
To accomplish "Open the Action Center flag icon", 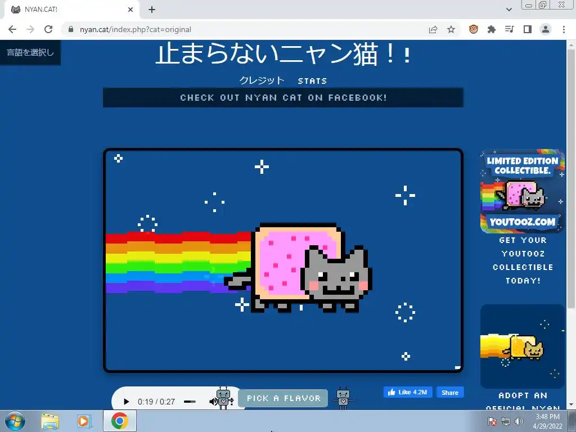I will click(x=492, y=421).
